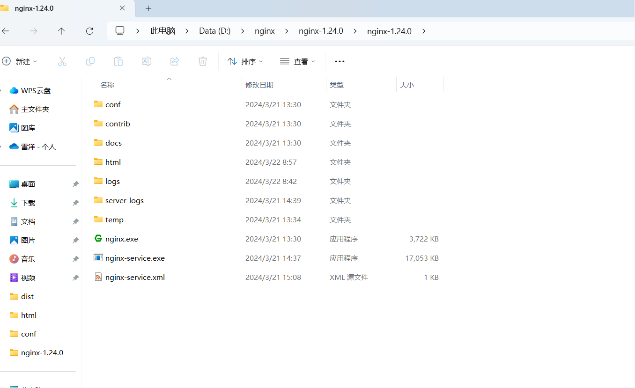
Task: Open the 排序 (Sort) dropdown menu
Action: 245,61
